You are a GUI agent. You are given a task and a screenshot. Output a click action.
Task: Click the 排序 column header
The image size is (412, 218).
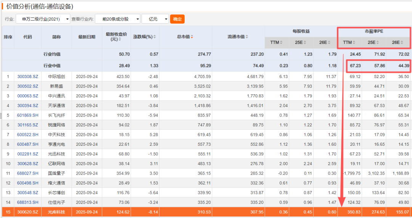[8, 37]
